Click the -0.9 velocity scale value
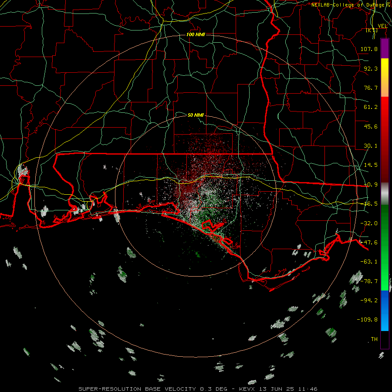This screenshot has height=392, width=392. pos(371,185)
